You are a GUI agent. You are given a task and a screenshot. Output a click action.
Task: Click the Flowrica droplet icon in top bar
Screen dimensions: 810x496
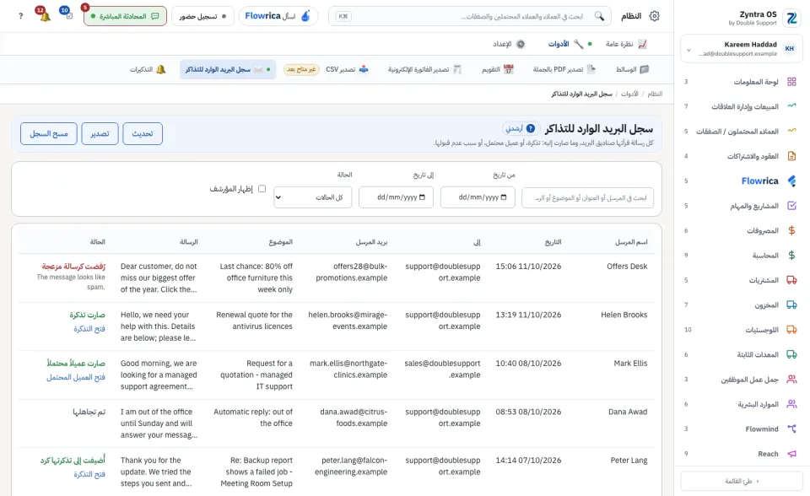[x=305, y=16]
